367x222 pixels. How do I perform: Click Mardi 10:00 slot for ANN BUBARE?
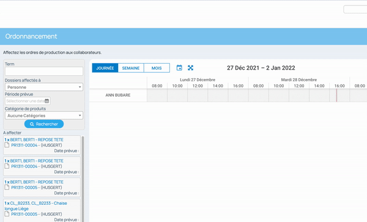[x=279, y=95]
